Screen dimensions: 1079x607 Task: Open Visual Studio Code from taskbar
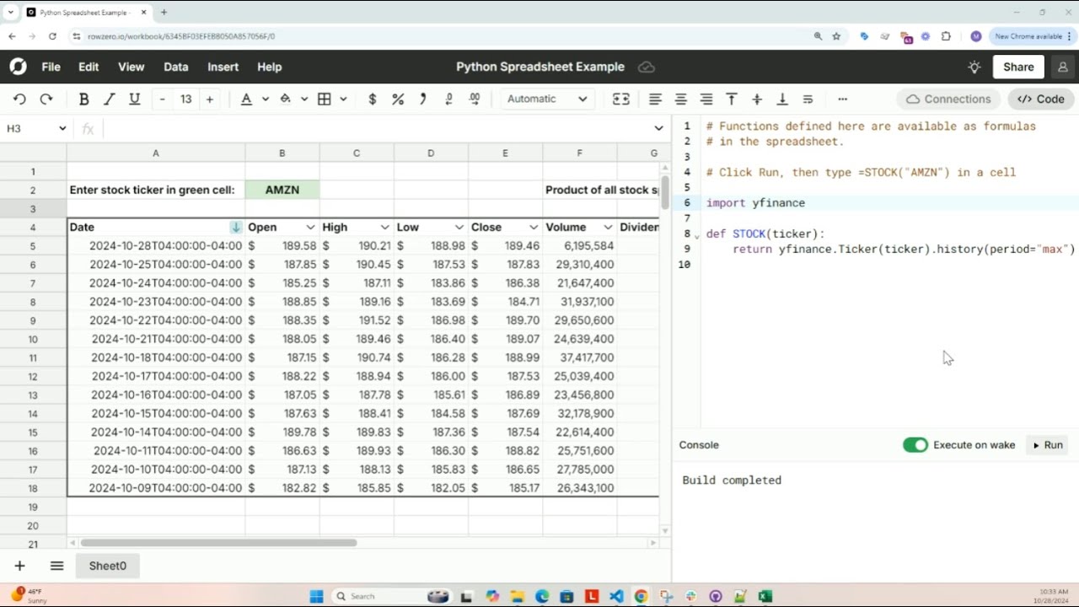pyautogui.click(x=616, y=597)
